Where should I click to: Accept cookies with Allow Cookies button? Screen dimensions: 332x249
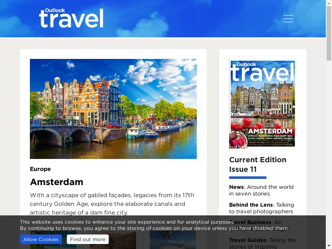41,239
